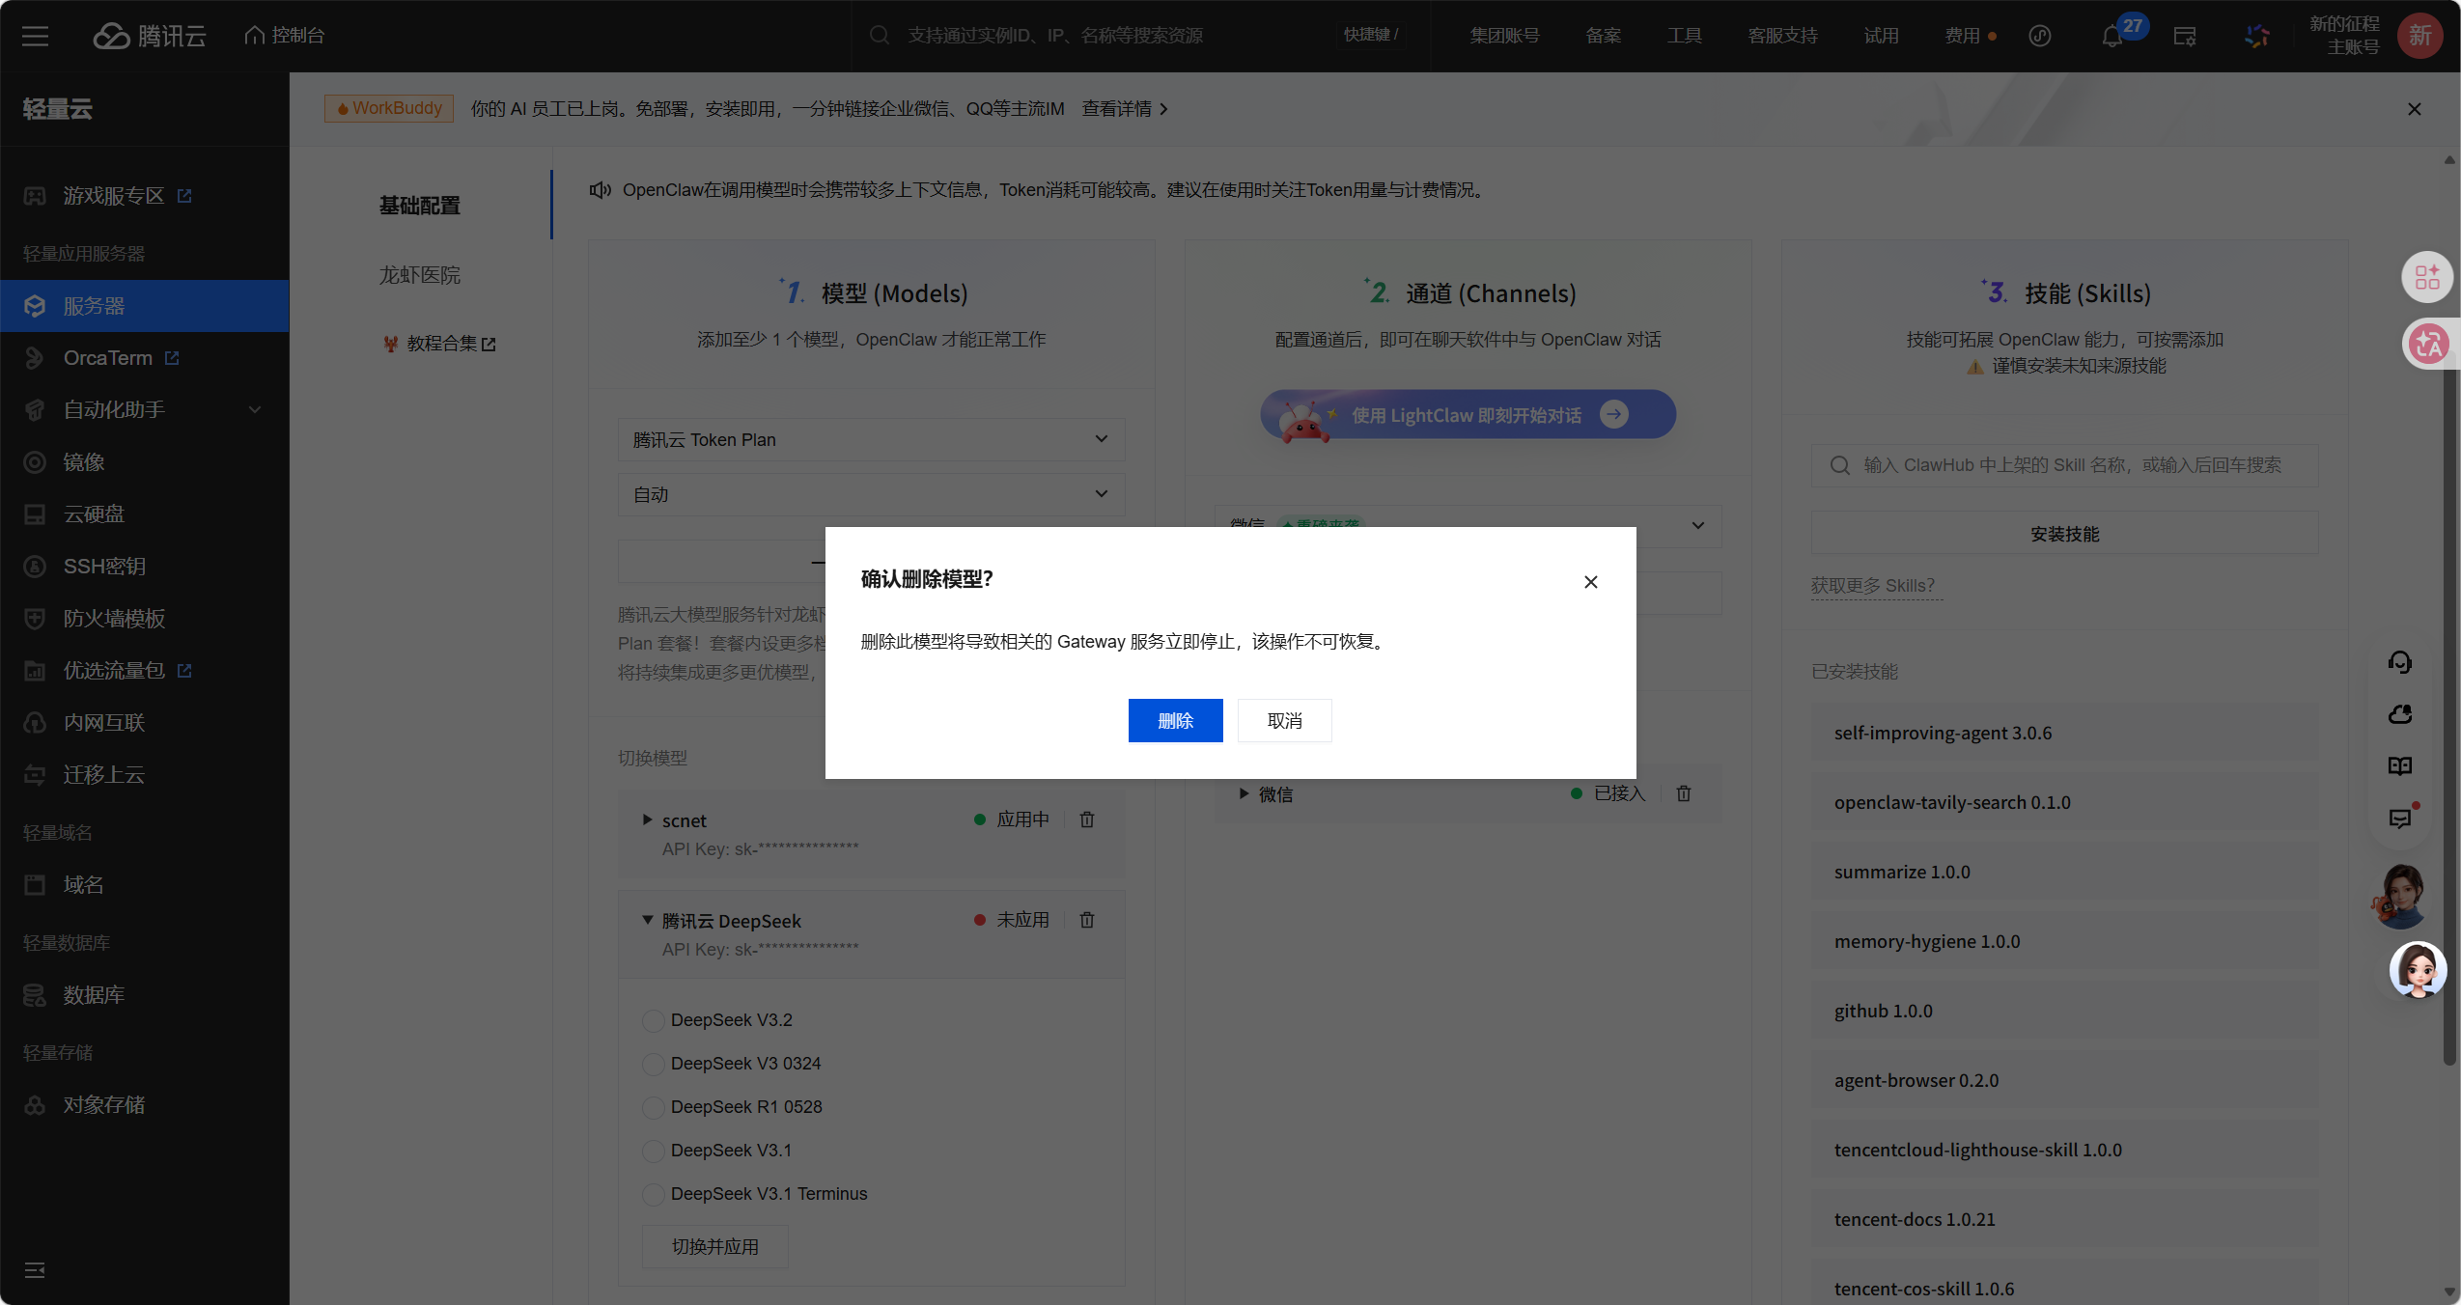The image size is (2461, 1305).
Task: Open the 腾讯云 Token Plan provider dropdown
Action: [871, 439]
